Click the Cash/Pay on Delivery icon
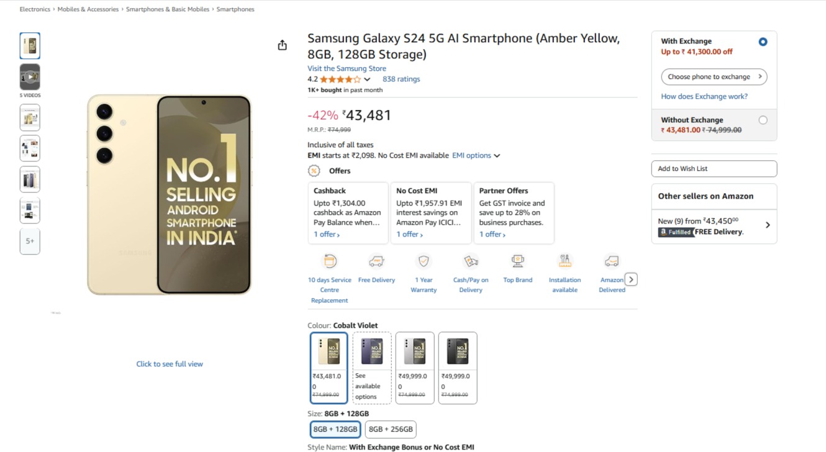 click(x=471, y=261)
